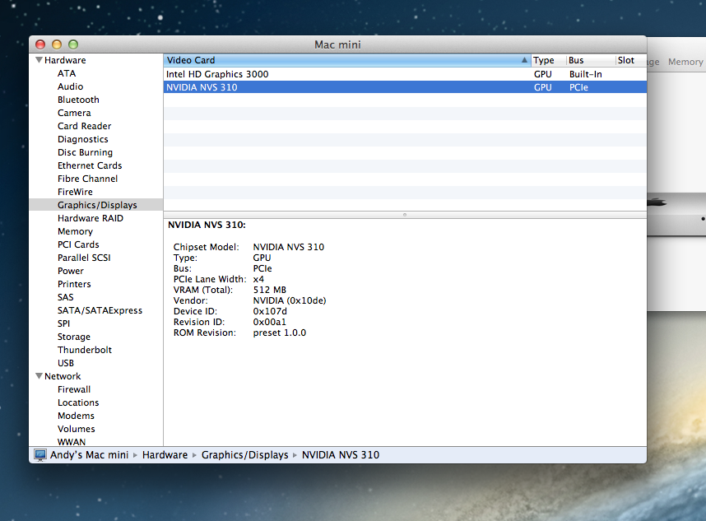The image size is (706, 521).
Task: Click Andy's Mac mini in path bar
Action: tap(89, 455)
